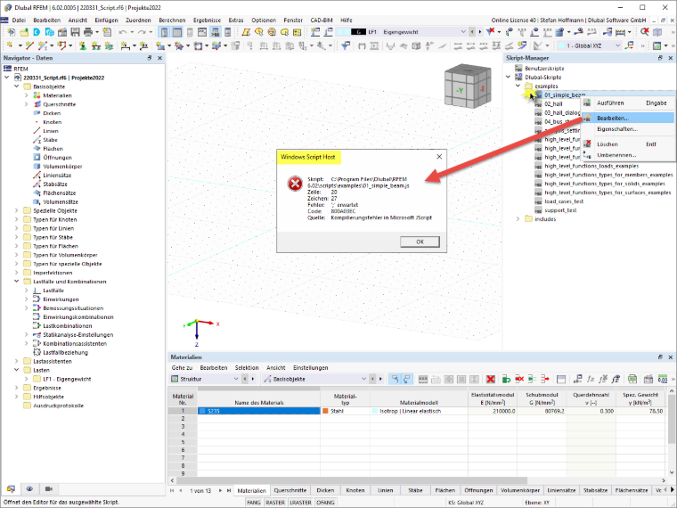Toggle OFANG object snap in status bar
The width and height of the screenshot is (677, 508).
(x=325, y=503)
